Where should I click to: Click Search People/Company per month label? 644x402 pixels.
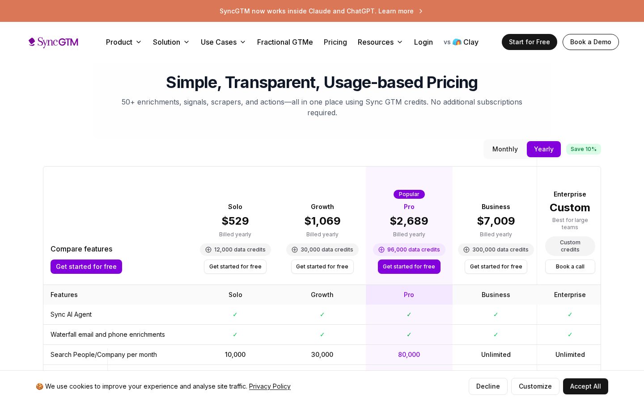[104, 355]
